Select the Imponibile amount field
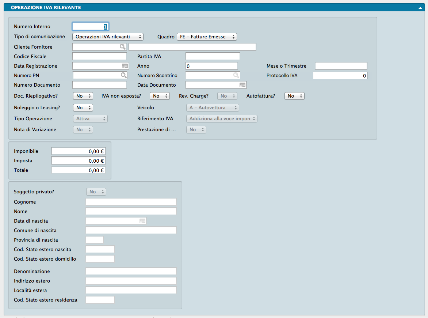This screenshot has width=428, height=318. coord(79,151)
